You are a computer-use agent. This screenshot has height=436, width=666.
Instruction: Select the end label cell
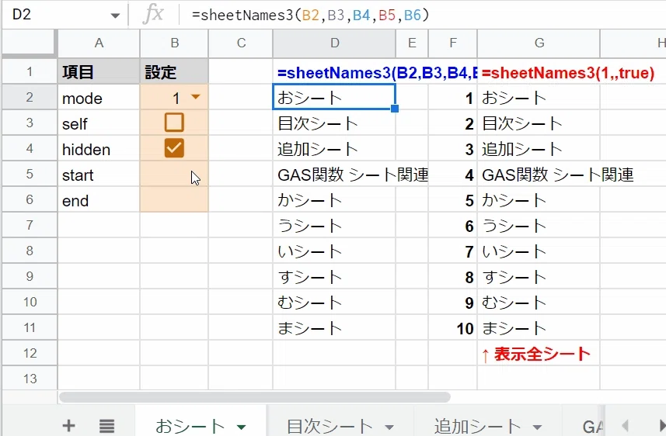(99, 199)
